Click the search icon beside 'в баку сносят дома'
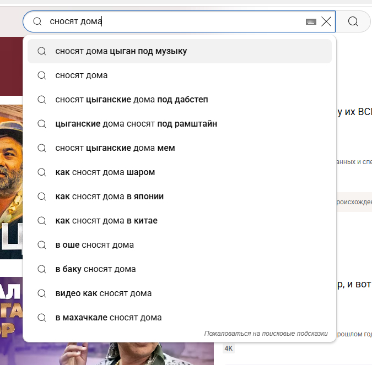This screenshot has height=365, width=372. [41, 269]
